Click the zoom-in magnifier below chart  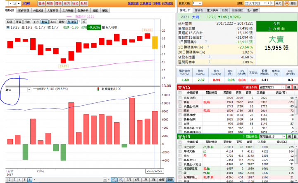121,180
